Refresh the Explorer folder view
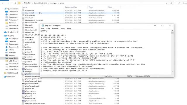Screen dimensions: 187x105 171,3
